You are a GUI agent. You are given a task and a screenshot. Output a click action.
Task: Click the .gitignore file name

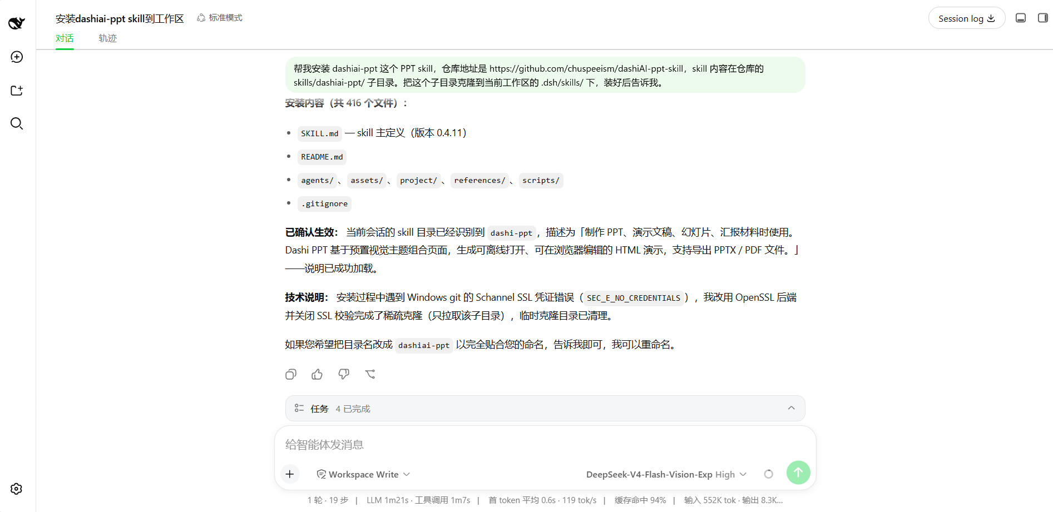coord(324,203)
